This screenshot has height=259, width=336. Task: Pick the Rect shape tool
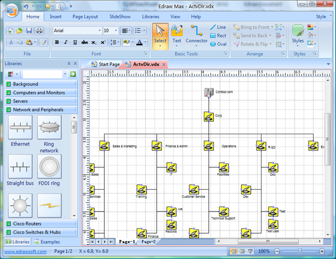[x=218, y=35]
